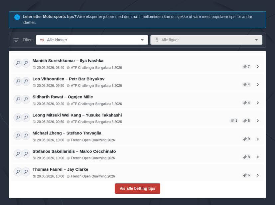
Task: Click second racket icon beside Thomas Faurel match
Action: [26, 172]
